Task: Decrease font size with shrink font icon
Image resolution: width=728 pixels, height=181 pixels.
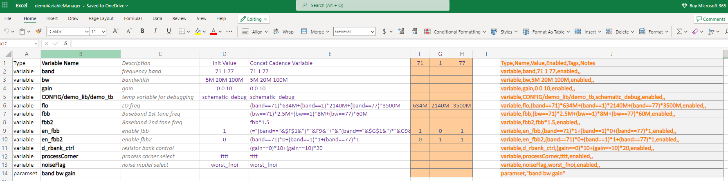Action: (x=129, y=31)
